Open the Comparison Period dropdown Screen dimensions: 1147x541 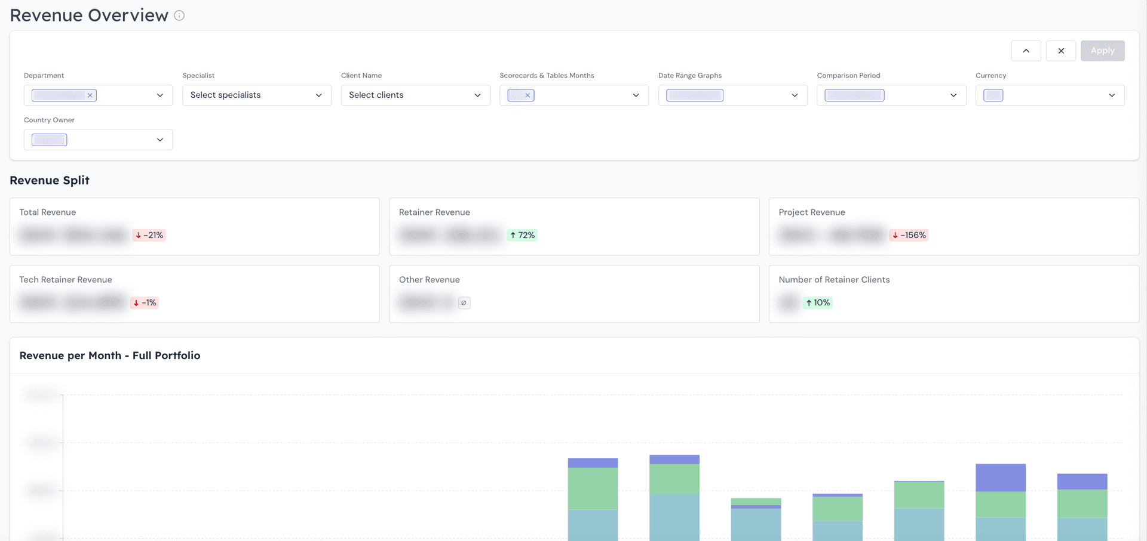pyautogui.click(x=953, y=95)
